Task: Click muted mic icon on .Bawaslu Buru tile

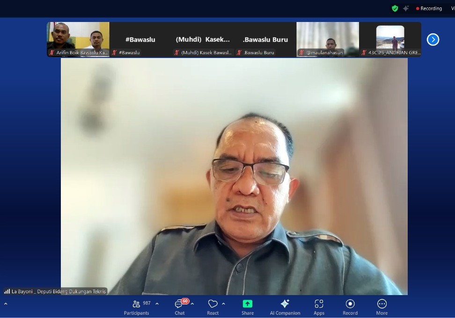Action: pyautogui.click(x=239, y=52)
